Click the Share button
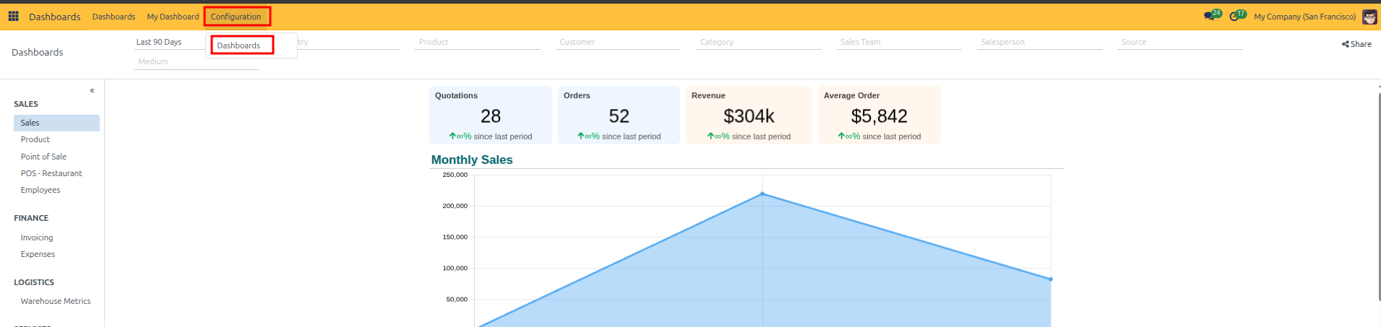This screenshot has width=1381, height=327. tap(1356, 44)
